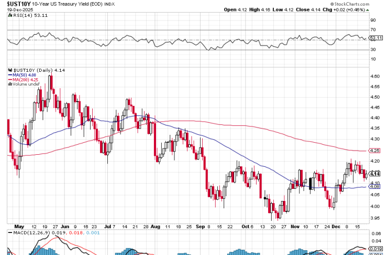
Task: Click the candlestick icon next to $UST10Y (Daily)
Action: tap(9, 70)
